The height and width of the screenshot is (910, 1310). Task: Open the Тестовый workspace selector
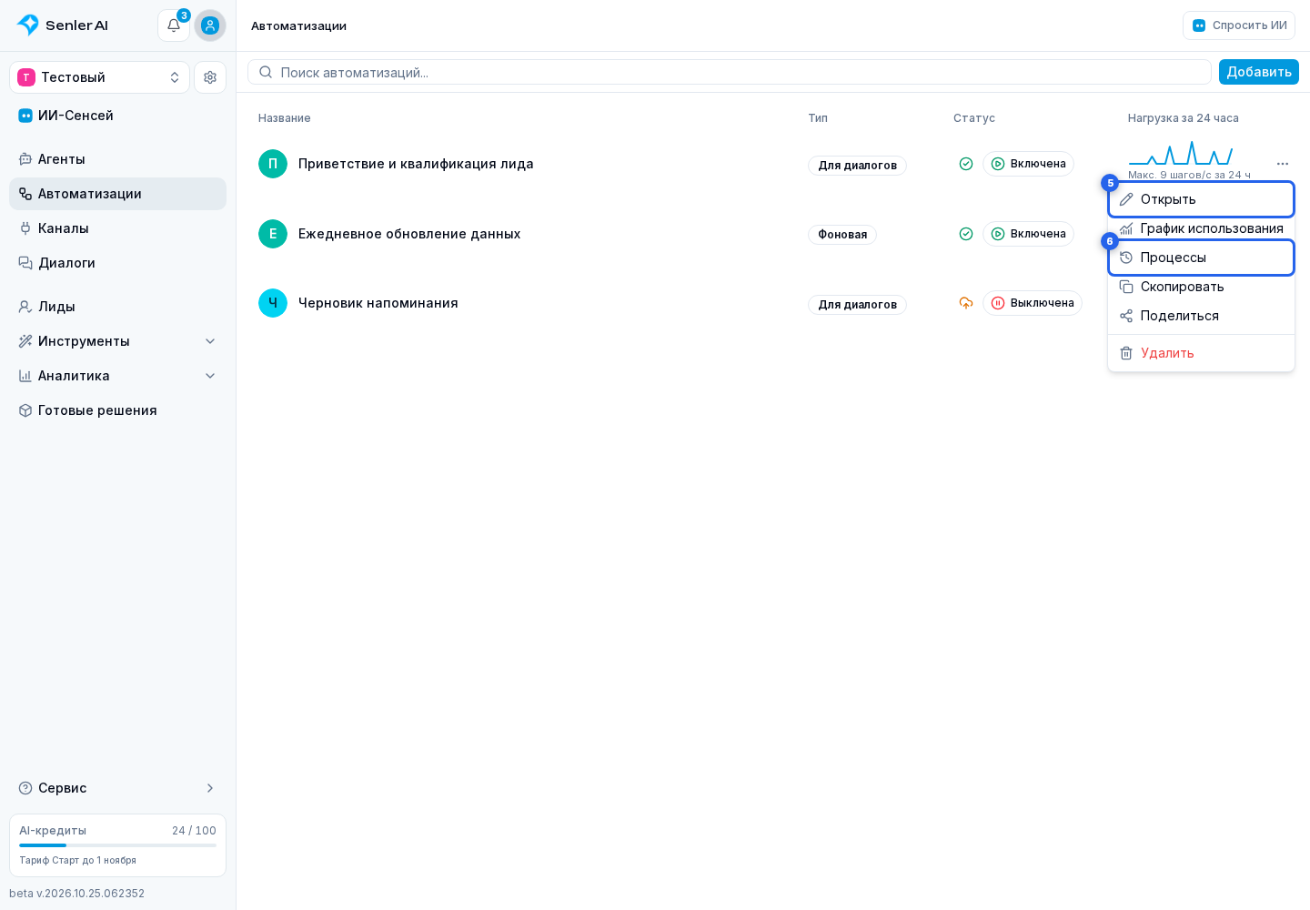click(x=99, y=77)
